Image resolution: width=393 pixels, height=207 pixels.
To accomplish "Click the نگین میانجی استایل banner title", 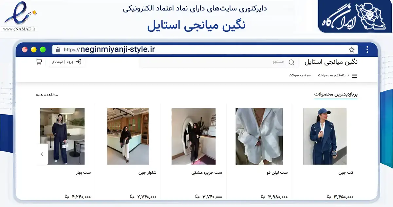I will pyautogui.click(x=196, y=25).
